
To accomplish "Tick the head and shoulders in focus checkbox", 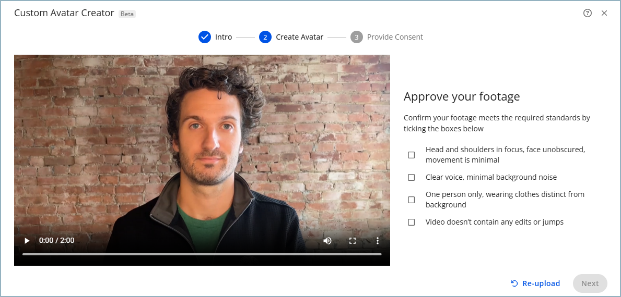I will [412, 155].
